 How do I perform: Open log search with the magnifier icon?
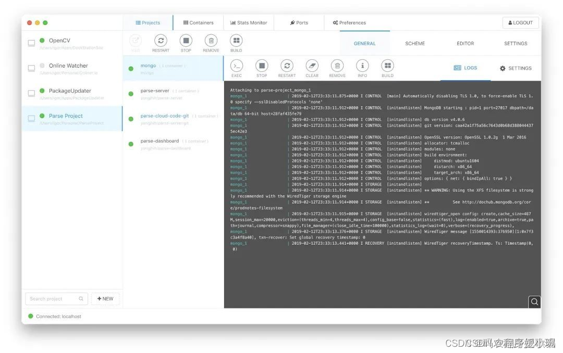coord(534,301)
